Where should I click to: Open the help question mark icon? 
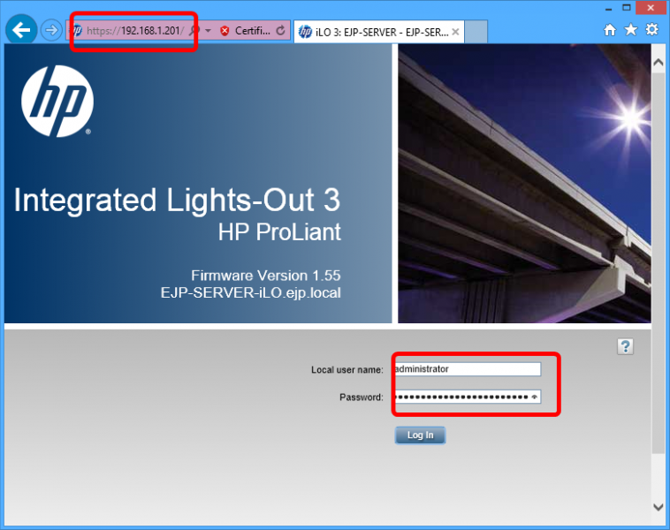tap(625, 346)
